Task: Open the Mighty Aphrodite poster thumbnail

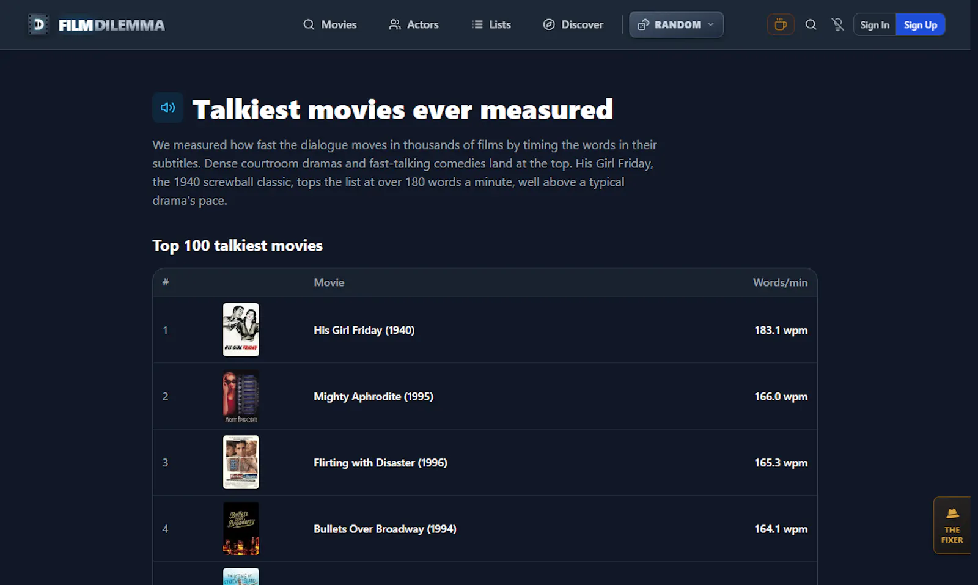Action: point(241,396)
